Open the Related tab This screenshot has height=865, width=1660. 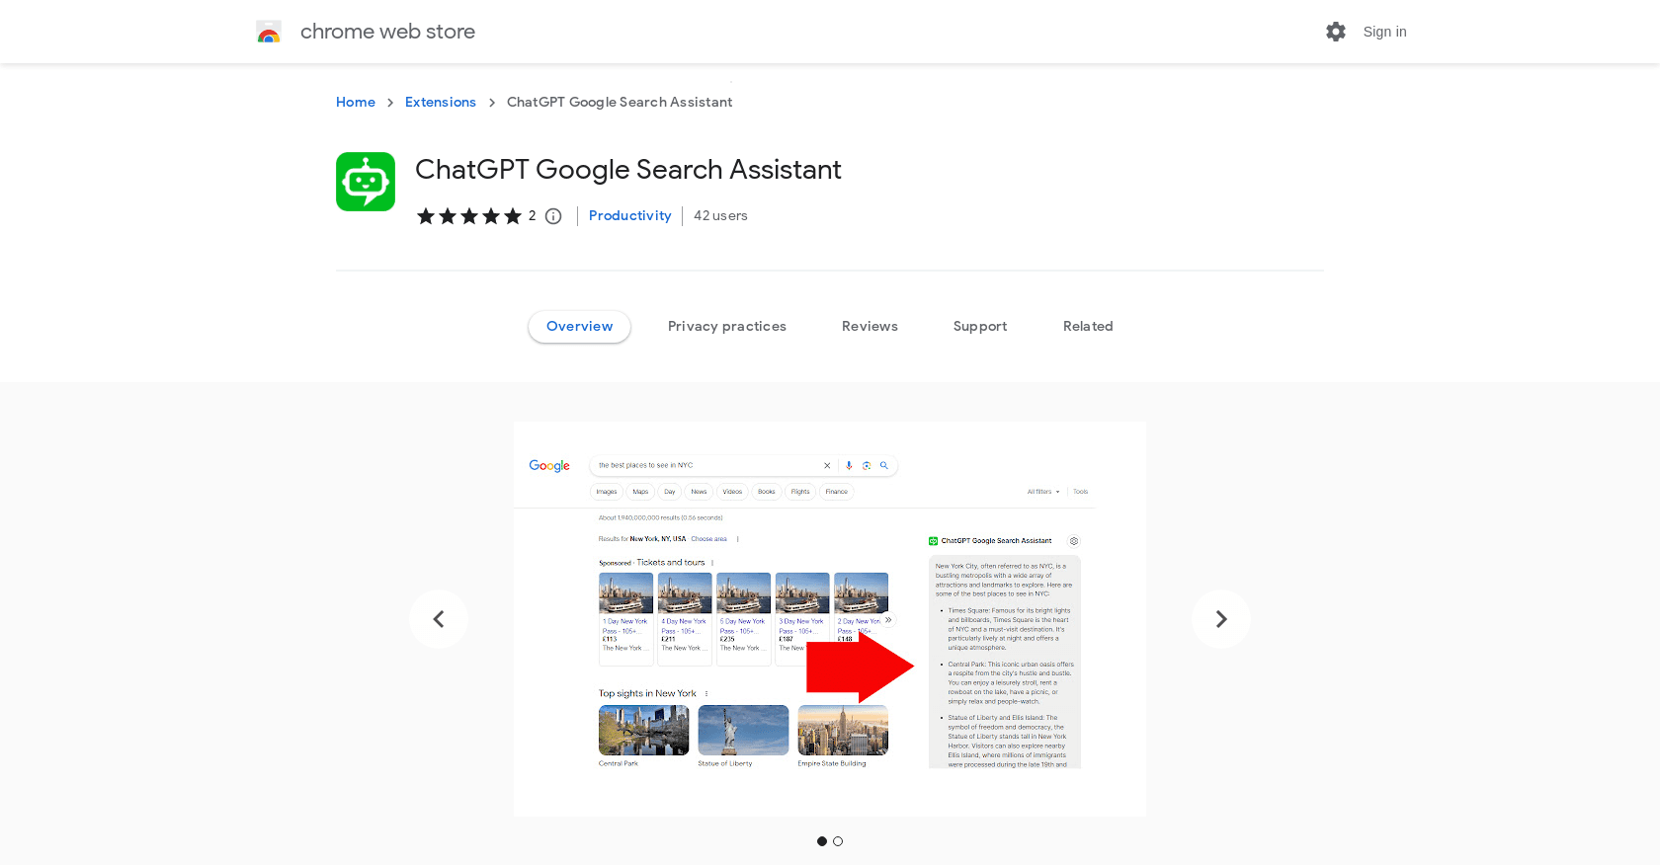[1088, 327]
